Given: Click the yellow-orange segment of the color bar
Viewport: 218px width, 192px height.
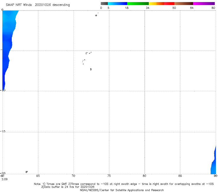Looking at the screenshot, I should click(x=156, y=4).
